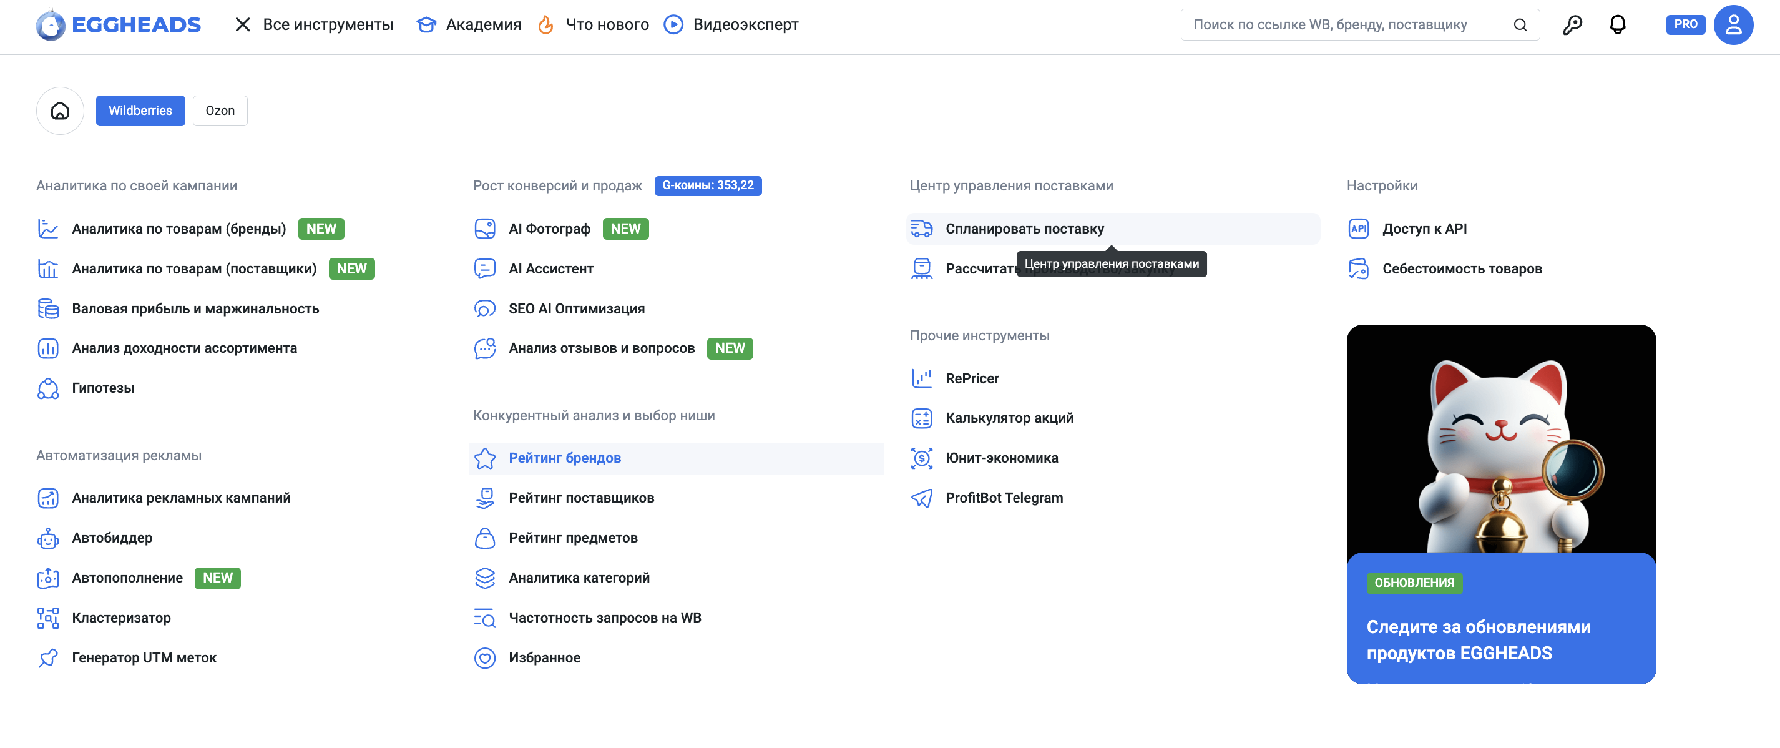Open the key icon in header
The width and height of the screenshot is (1780, 748).
[x=1572, y=25]
